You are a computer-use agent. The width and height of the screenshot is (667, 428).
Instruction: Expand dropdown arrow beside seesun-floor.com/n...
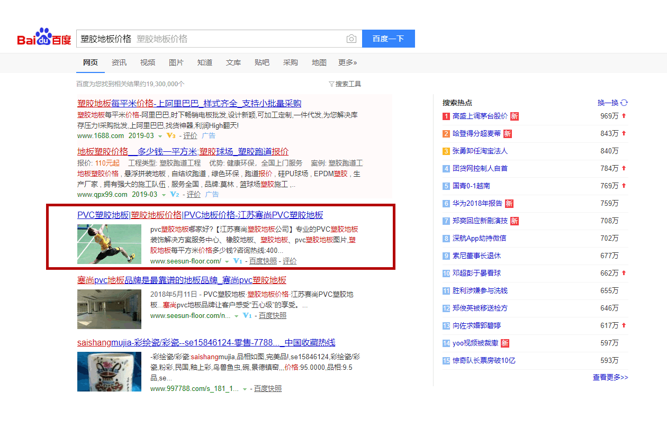point(236,316)
